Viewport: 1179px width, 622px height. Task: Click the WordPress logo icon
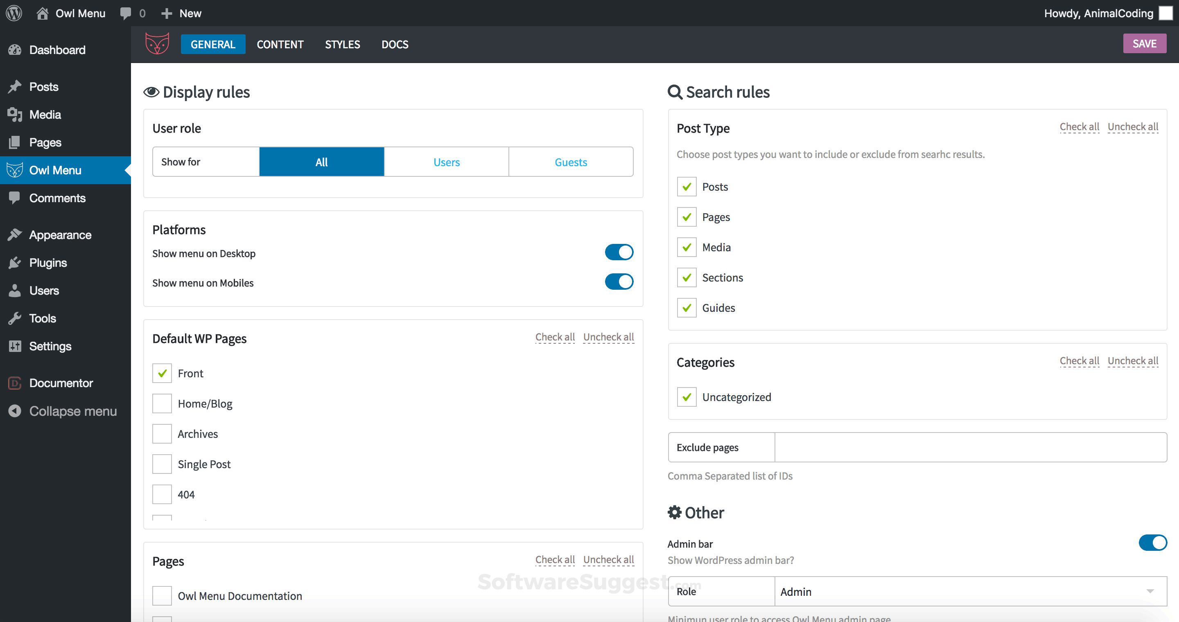14,13
